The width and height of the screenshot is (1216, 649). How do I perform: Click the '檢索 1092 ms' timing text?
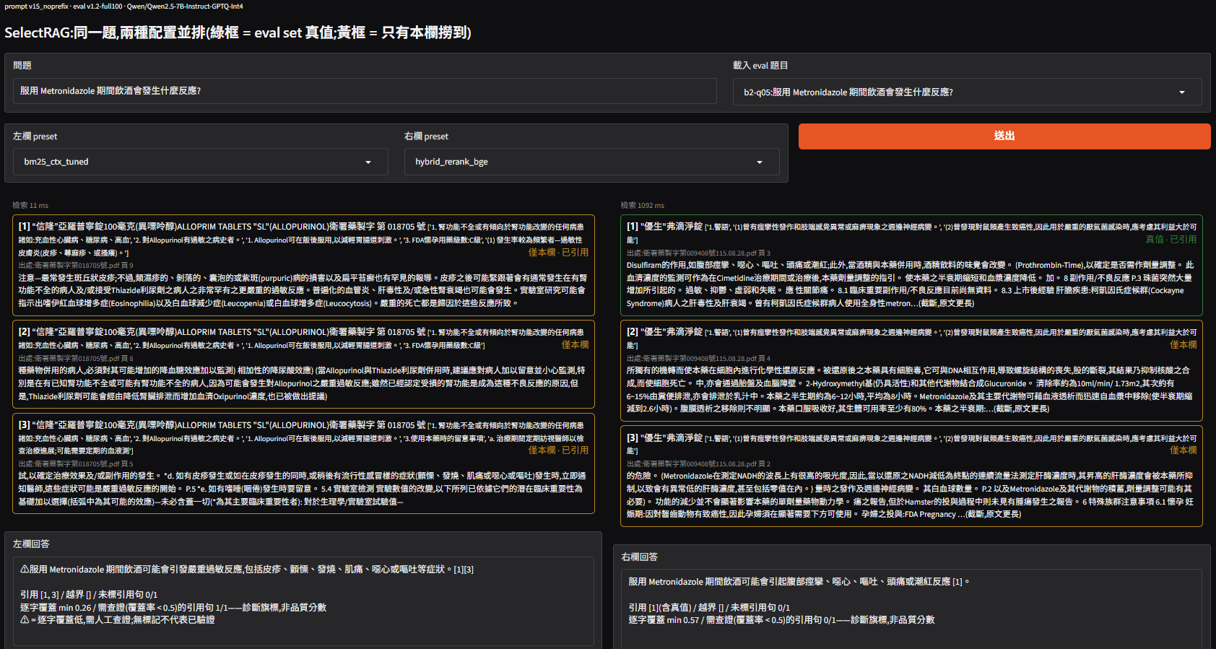643,206
